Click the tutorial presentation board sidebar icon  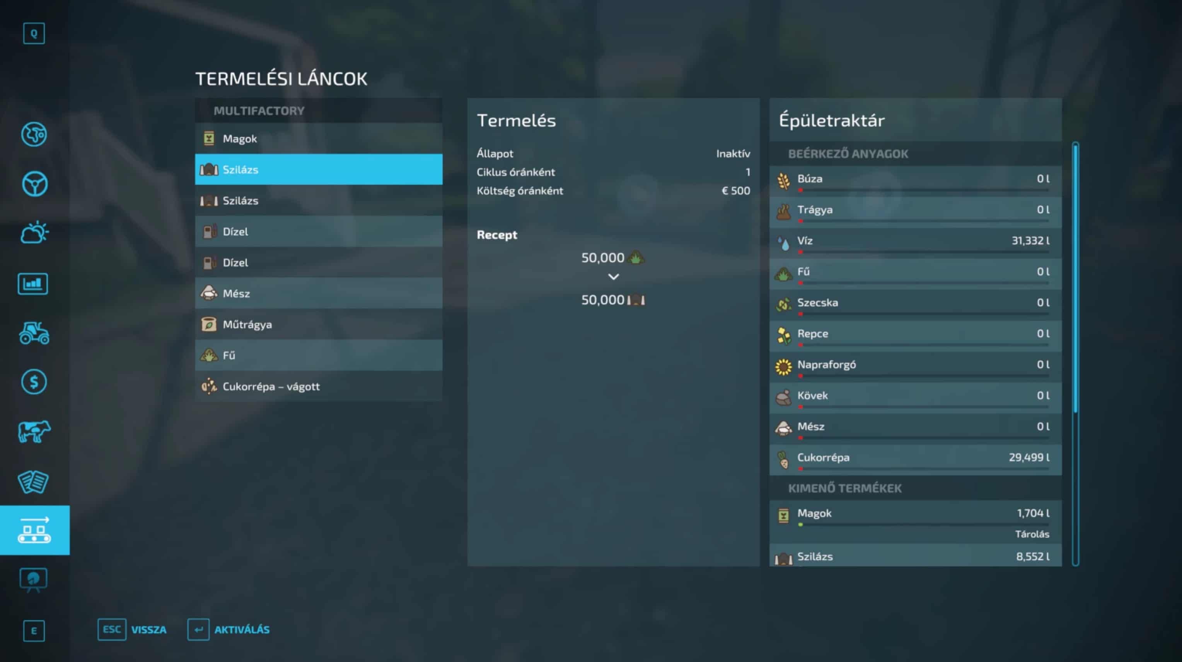point(33,579)
